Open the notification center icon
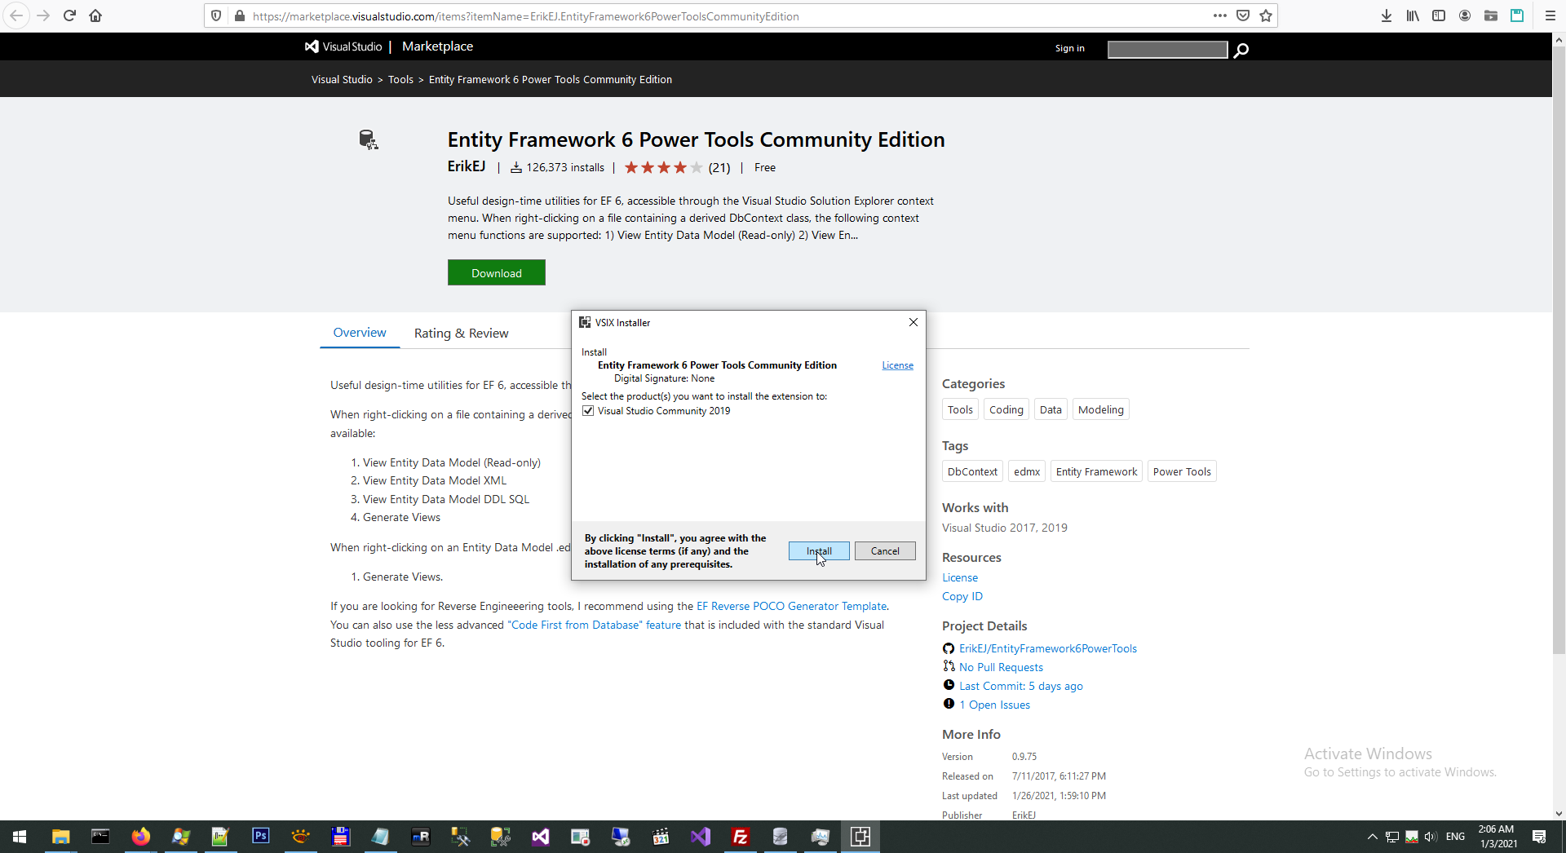The height and width of the screenshot is (853, 1566). pos(1539,837)
